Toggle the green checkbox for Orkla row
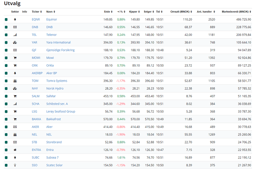The height and width of the screenshot is (169, 255). pyautogui.click(x=6, y=65)
